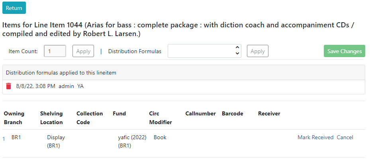Image resolution: width=372 pixels, height=161 pixels.
Task: Open the Distribution Formulas dropdown
Action: [204, 51]
